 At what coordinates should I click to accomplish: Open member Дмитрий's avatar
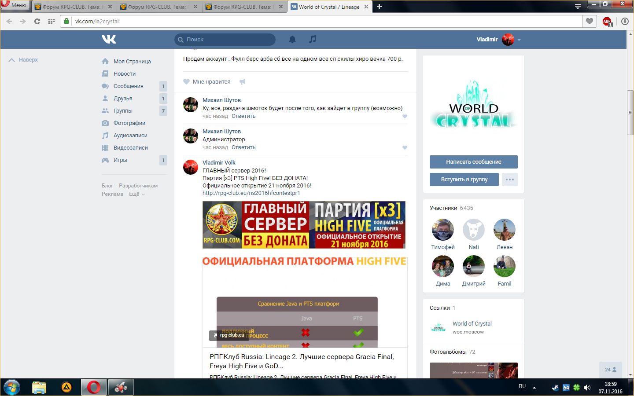(x=474, y=266)
